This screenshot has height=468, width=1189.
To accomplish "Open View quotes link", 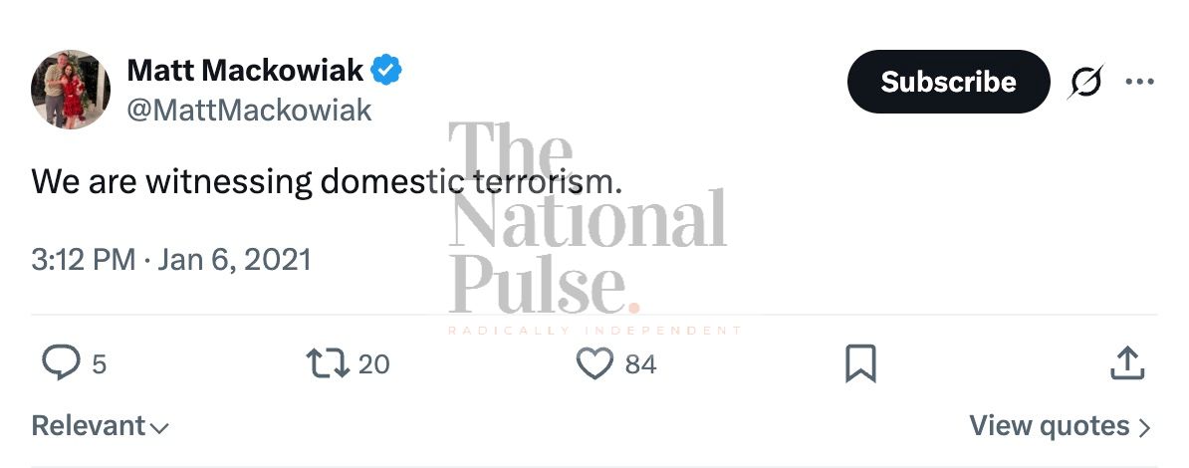I will pyautogui.click(x=1050, y=426).
